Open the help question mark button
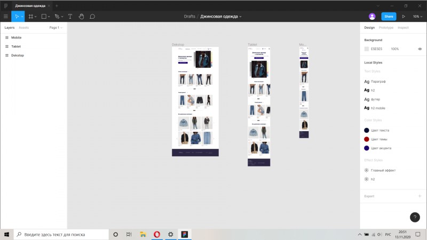 (415, 217)
